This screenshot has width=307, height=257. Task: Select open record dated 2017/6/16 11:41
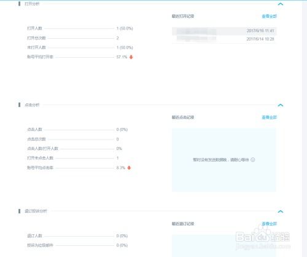224,31
